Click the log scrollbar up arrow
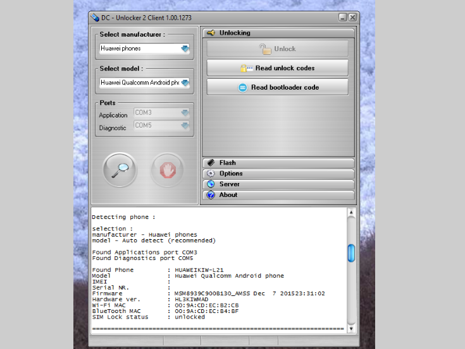 tap(351, 212)
